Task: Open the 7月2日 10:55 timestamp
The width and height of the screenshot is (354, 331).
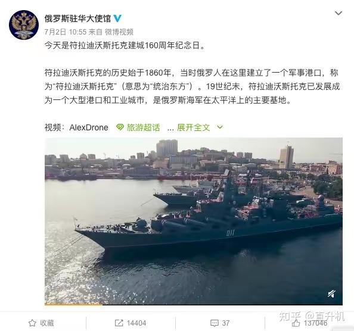Action: (66, 32)
